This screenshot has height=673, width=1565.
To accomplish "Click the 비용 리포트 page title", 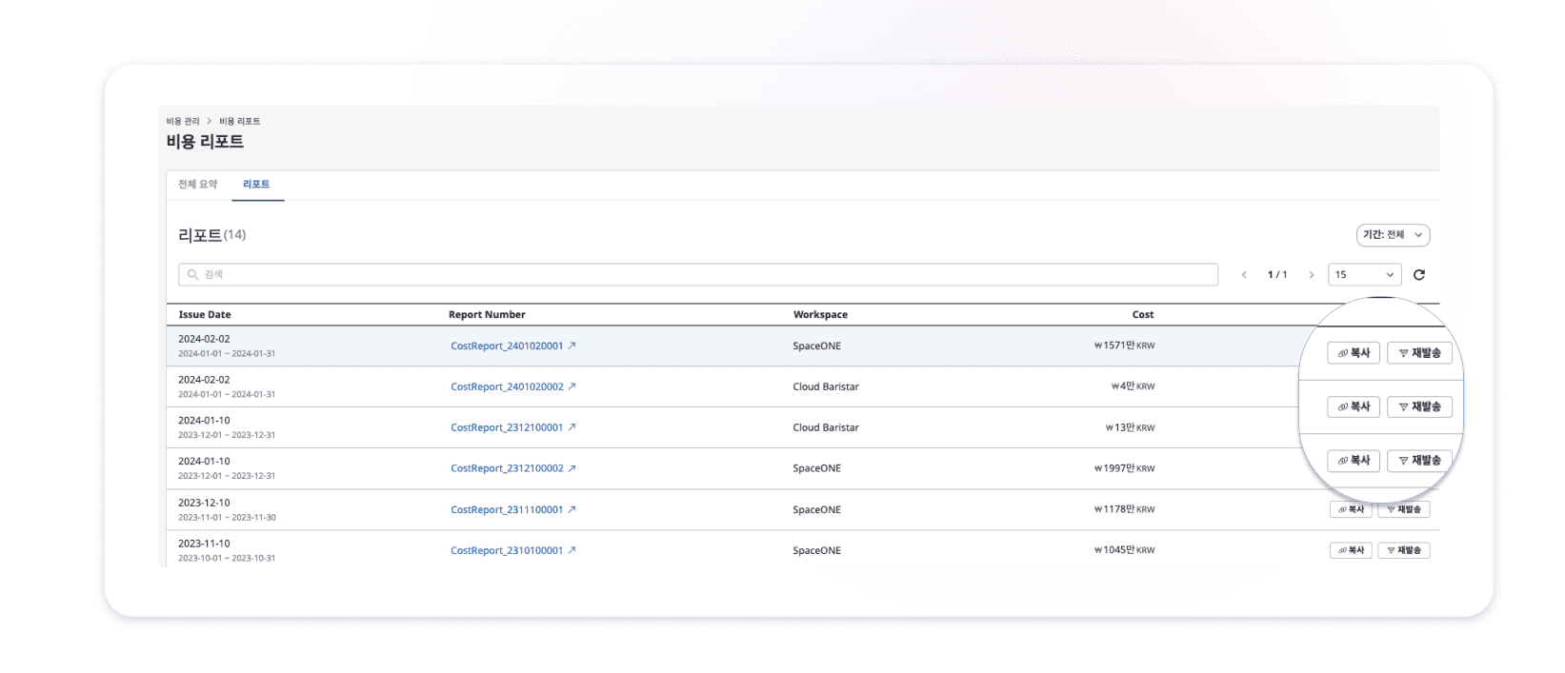I will [x=205, y=142].
